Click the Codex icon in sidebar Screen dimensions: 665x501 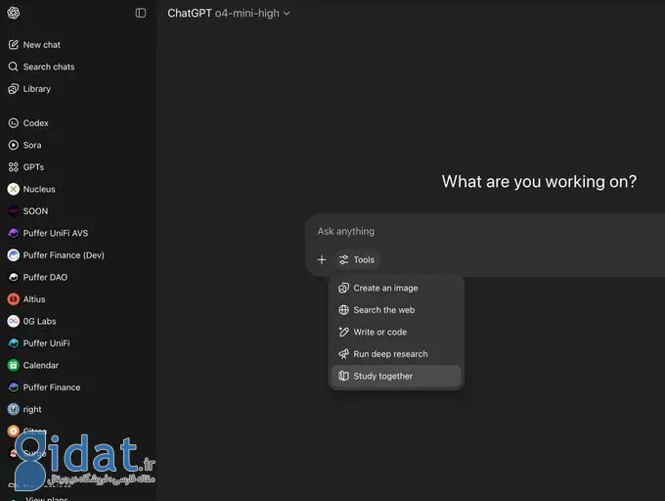[x=13, y=123]
